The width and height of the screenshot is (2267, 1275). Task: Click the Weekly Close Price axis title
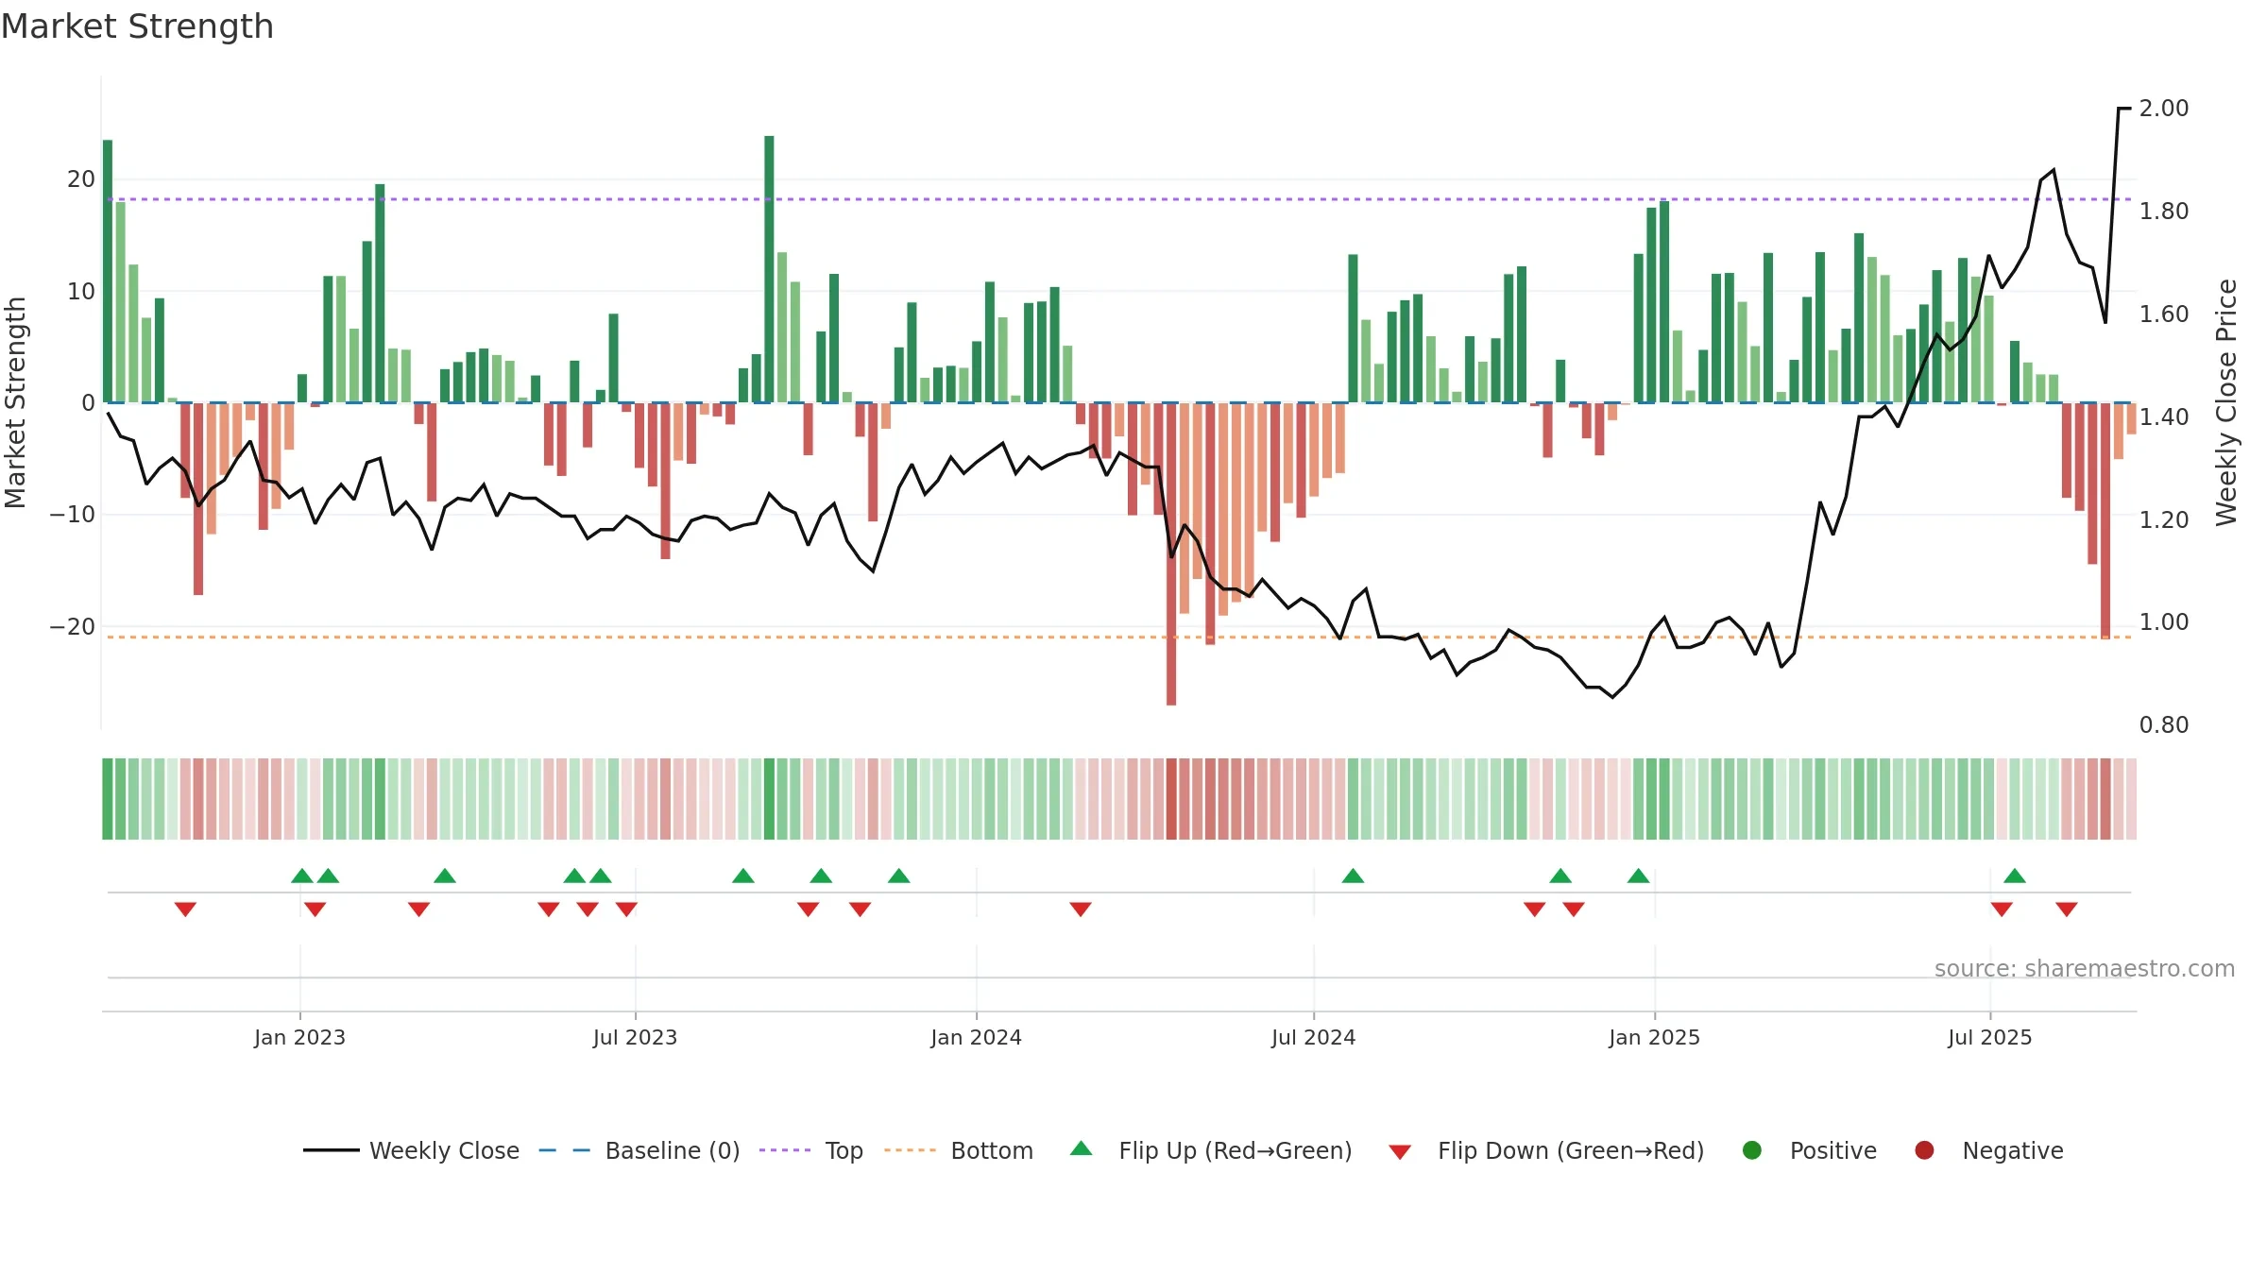click(x=2226, y=402)
